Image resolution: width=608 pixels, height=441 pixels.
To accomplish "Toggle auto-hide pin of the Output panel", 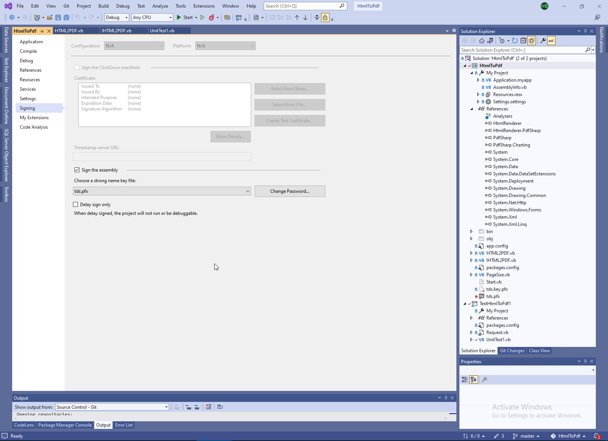I will coord(446,398).
